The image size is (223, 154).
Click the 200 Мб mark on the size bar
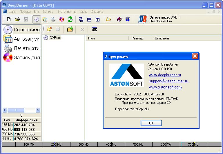56,144
